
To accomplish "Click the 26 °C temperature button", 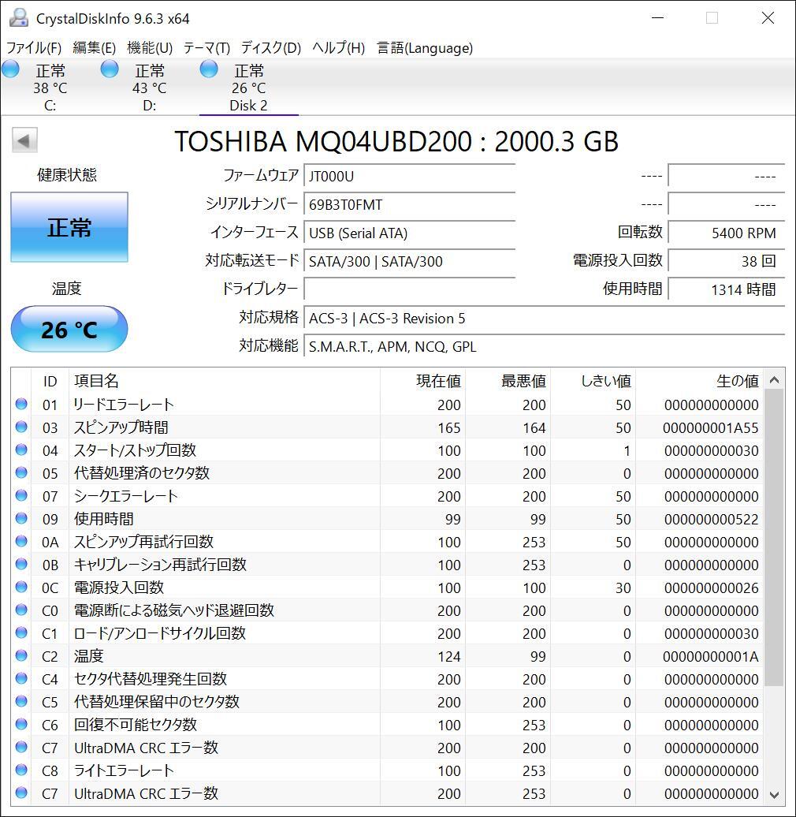I will click(x=69, y=329).
